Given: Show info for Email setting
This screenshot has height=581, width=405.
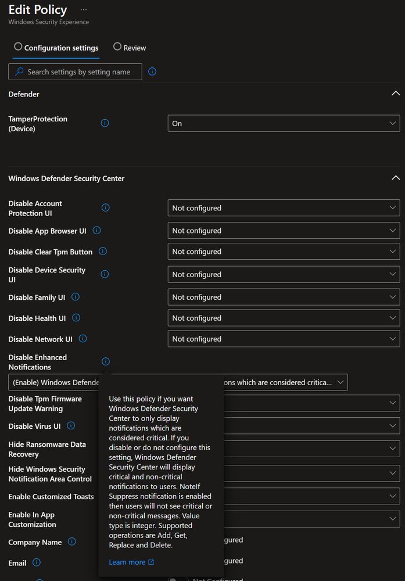Looking at the screenshot, I should [x=36, y=562].
